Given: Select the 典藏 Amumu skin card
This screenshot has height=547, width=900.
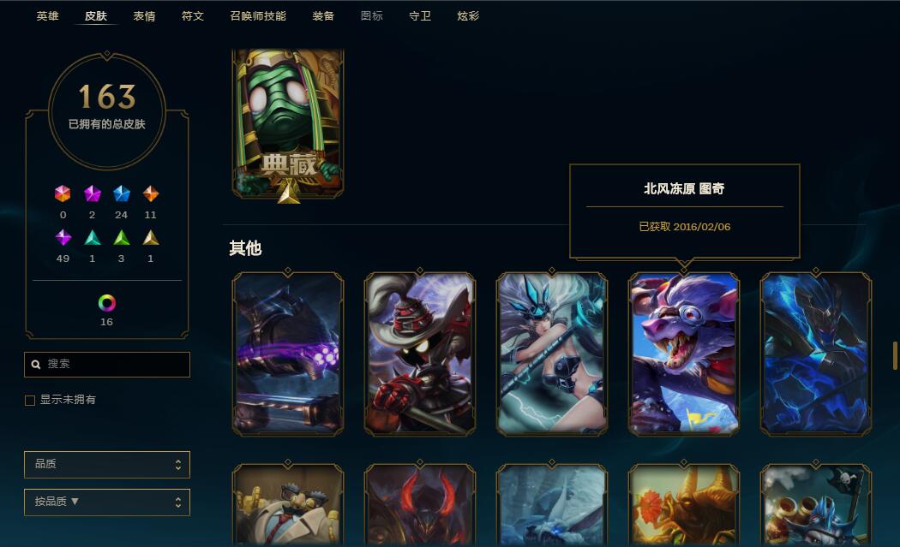Looking at the screenshot, I should (x=287, y=124).
